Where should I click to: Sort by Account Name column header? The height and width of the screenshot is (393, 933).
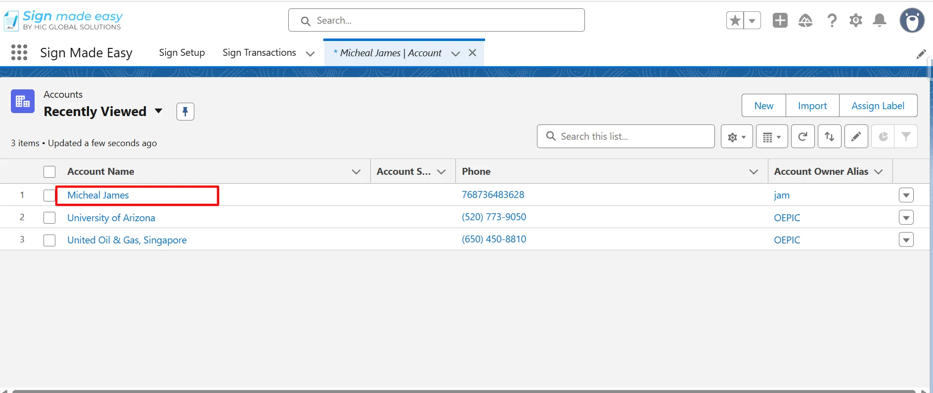coord(101,171)
